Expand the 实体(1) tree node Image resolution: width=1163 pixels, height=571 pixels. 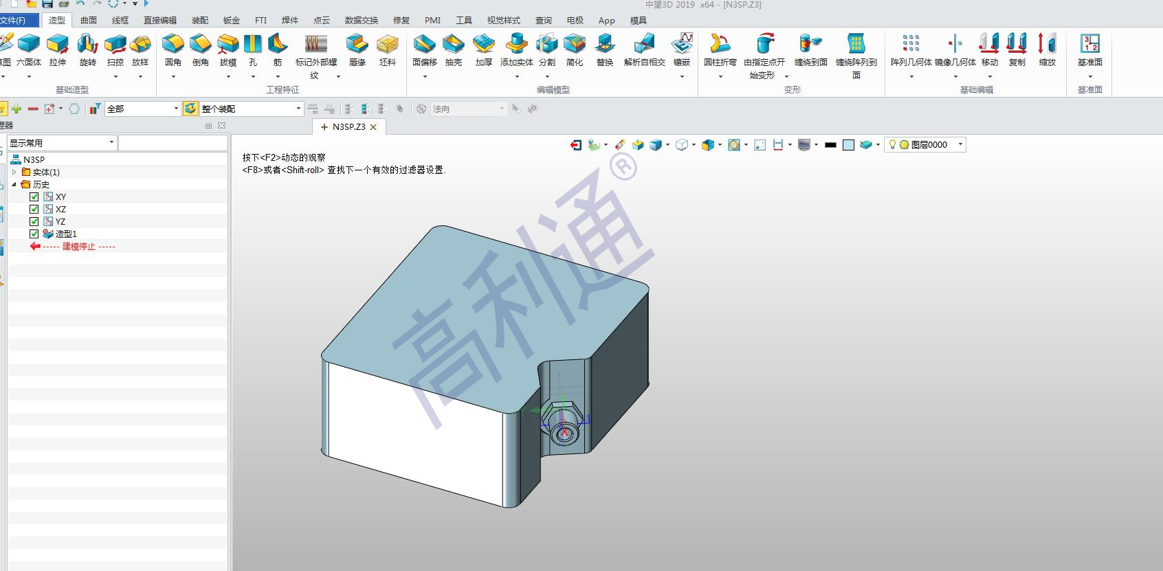14,172
